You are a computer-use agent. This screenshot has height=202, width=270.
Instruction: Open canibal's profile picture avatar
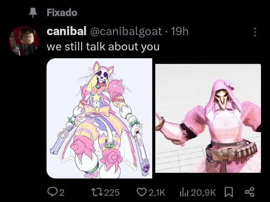(x=24, y=41)
